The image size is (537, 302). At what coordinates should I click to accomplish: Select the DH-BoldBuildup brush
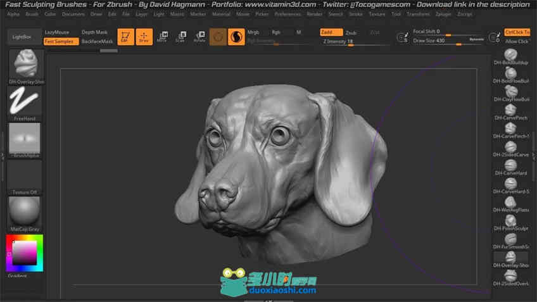(x=510, y=57)
